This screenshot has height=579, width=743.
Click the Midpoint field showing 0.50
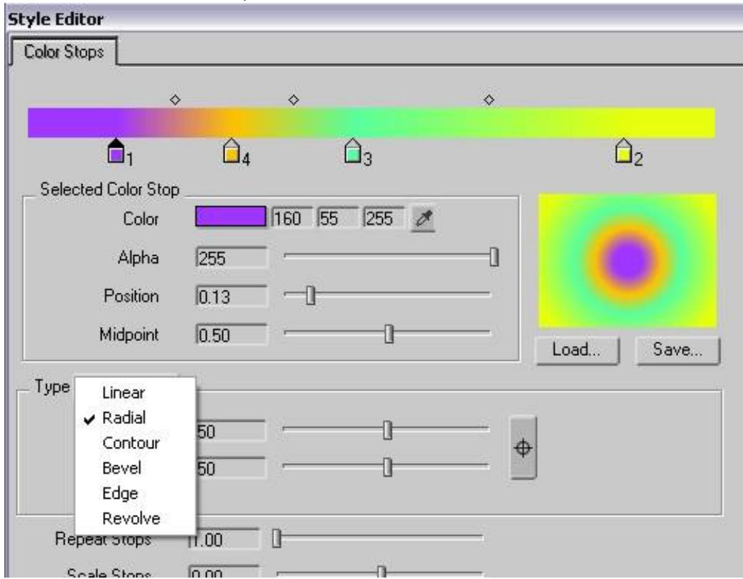(x=232, y=335)
